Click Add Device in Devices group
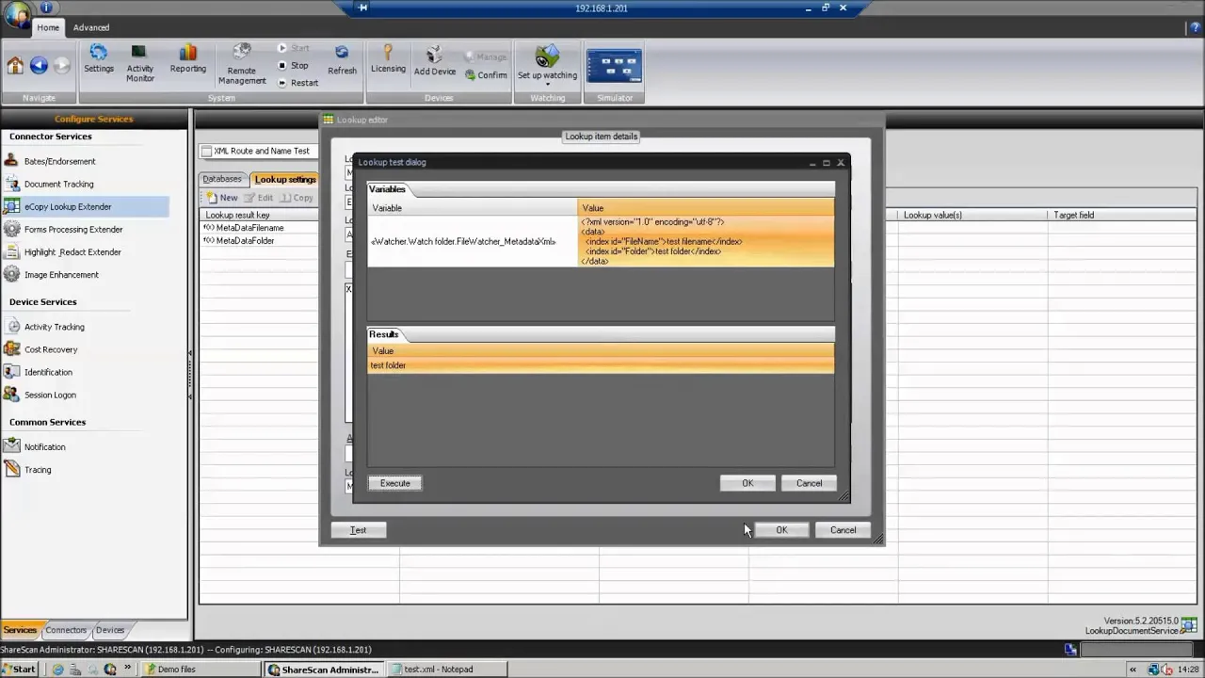 pos(435,61)
